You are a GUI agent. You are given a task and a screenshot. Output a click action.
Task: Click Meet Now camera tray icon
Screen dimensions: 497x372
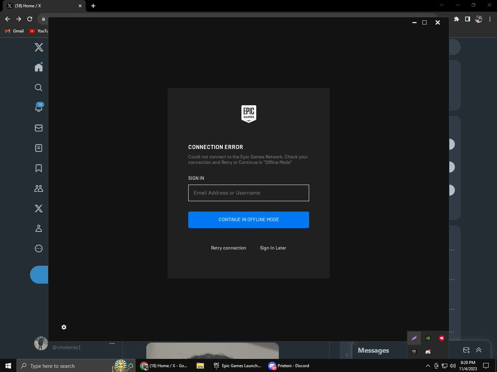(436, 366)
